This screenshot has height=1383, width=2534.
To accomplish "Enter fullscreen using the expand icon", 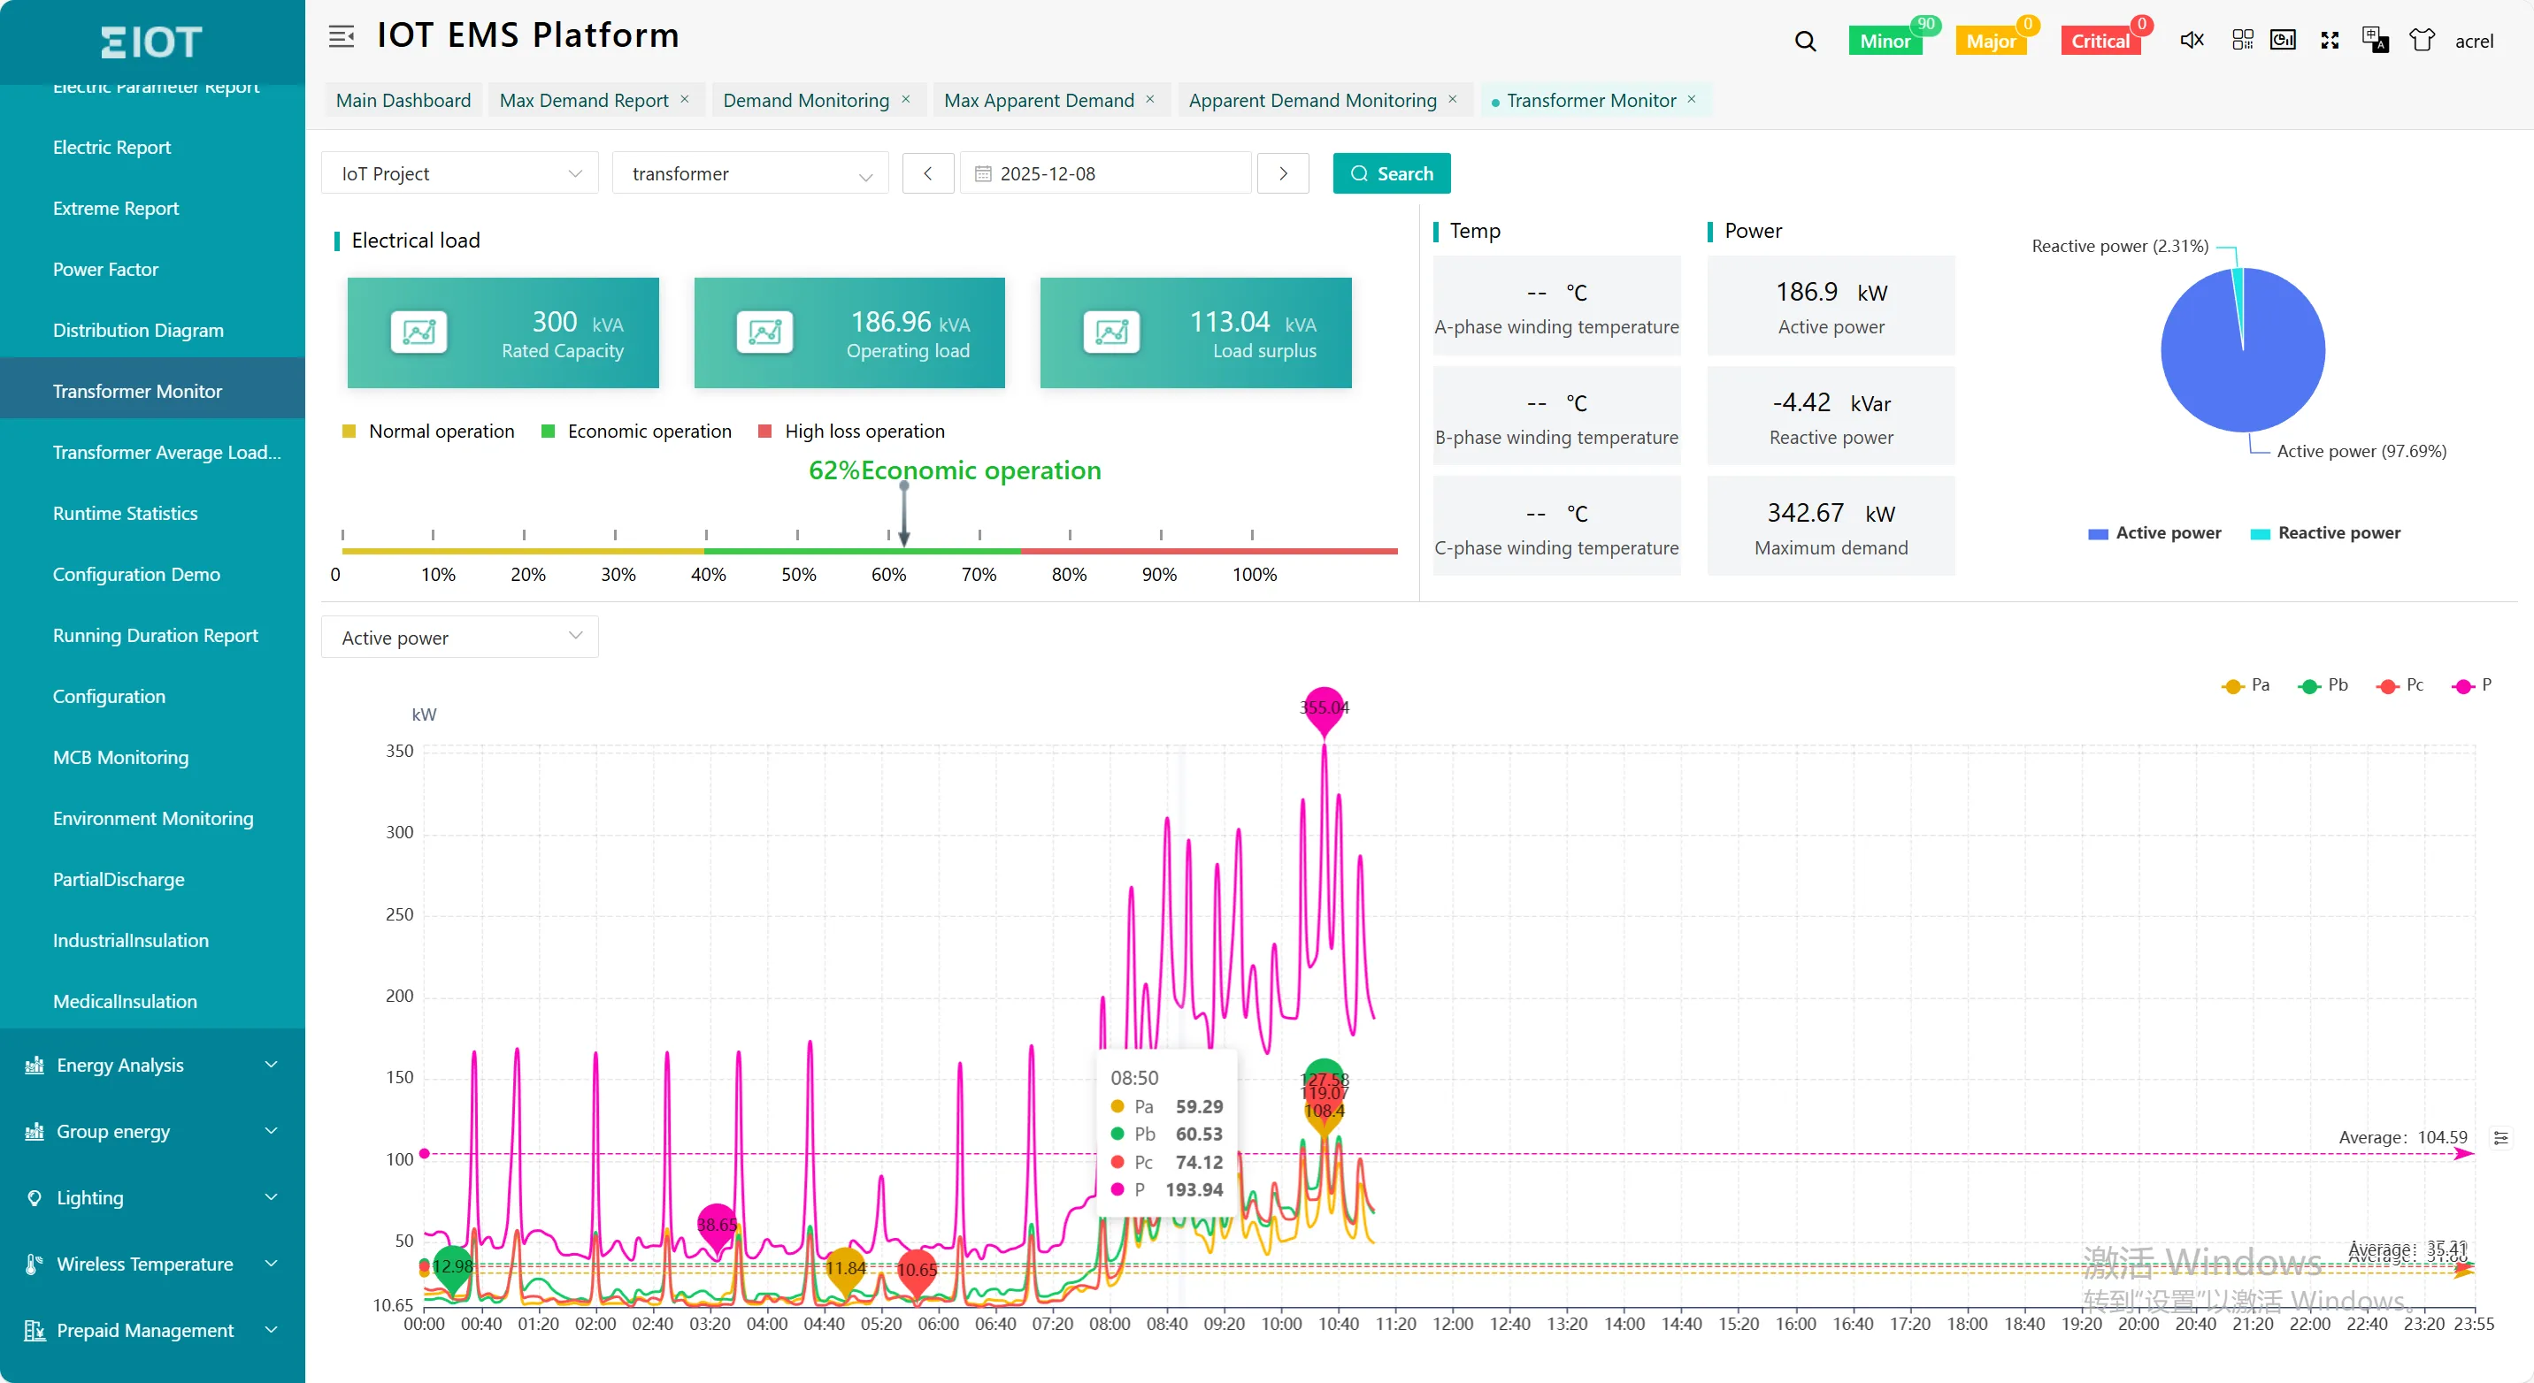I will click(x=2330, y=41).
